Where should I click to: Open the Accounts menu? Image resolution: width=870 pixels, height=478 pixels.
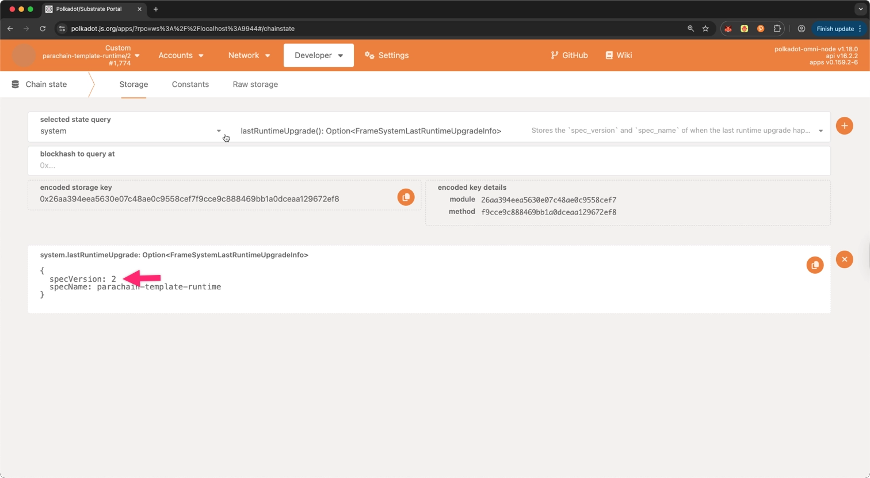click(x=181, y=55)
